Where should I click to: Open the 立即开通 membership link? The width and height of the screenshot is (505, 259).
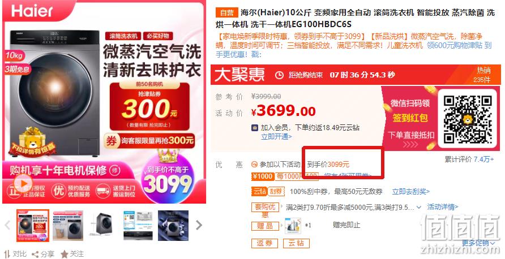[276, 137]
